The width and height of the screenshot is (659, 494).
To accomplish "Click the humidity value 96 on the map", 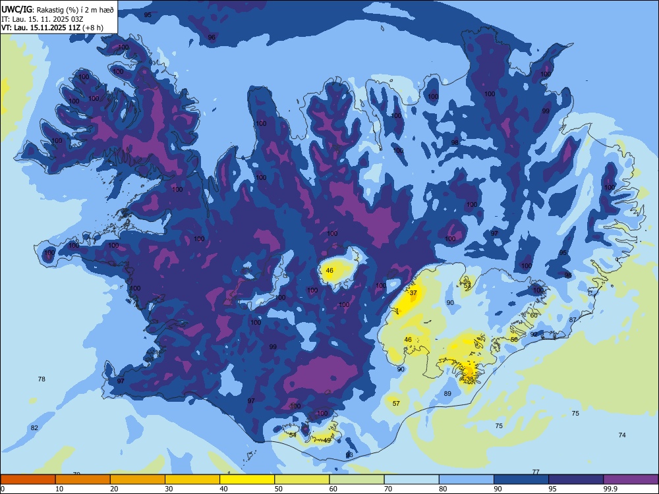I will point(212,37).
